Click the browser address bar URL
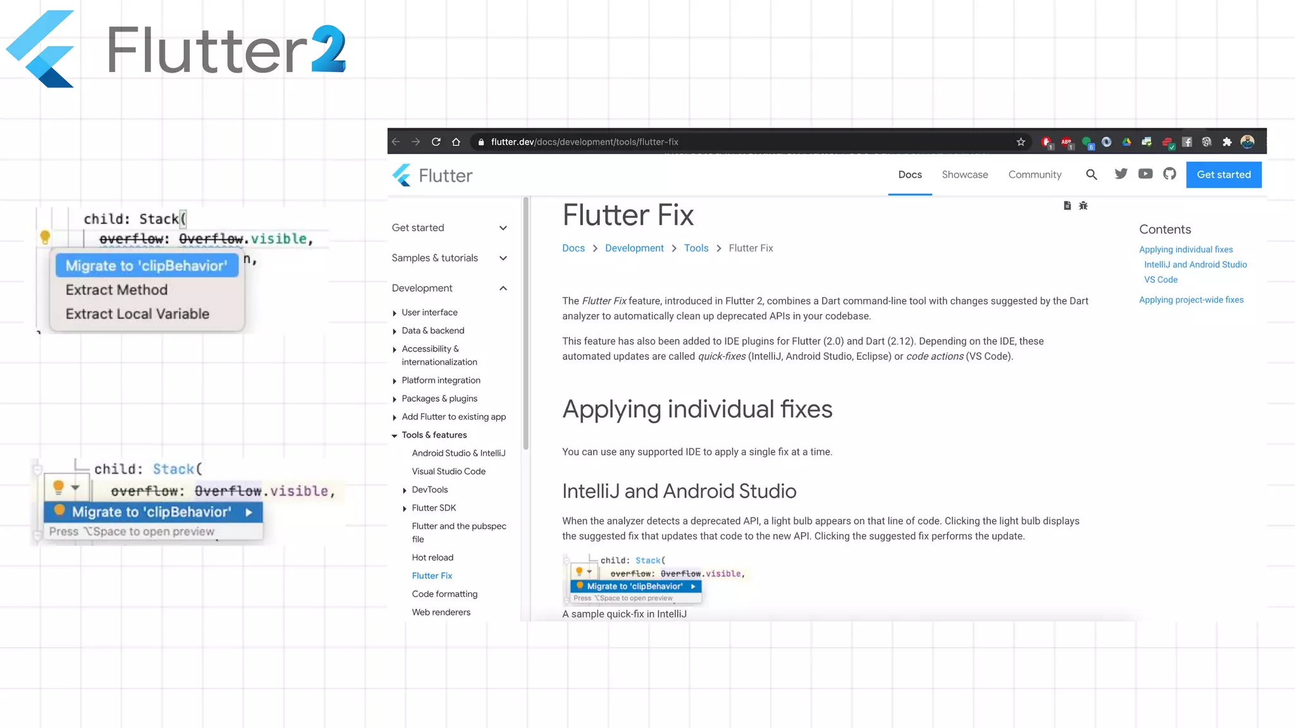 584,142
